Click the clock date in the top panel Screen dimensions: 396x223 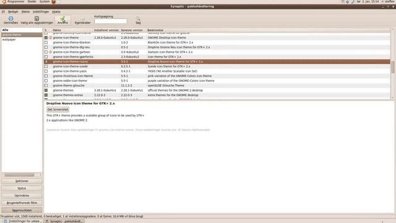click(x=368, y=1)
